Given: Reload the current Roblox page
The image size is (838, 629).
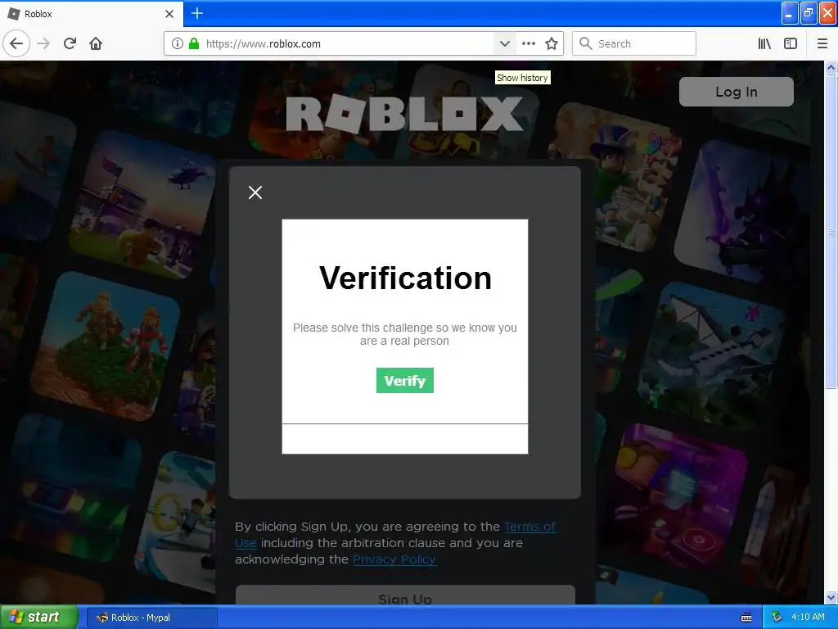Looking at the screenshot, I should (x=70, y=44).
